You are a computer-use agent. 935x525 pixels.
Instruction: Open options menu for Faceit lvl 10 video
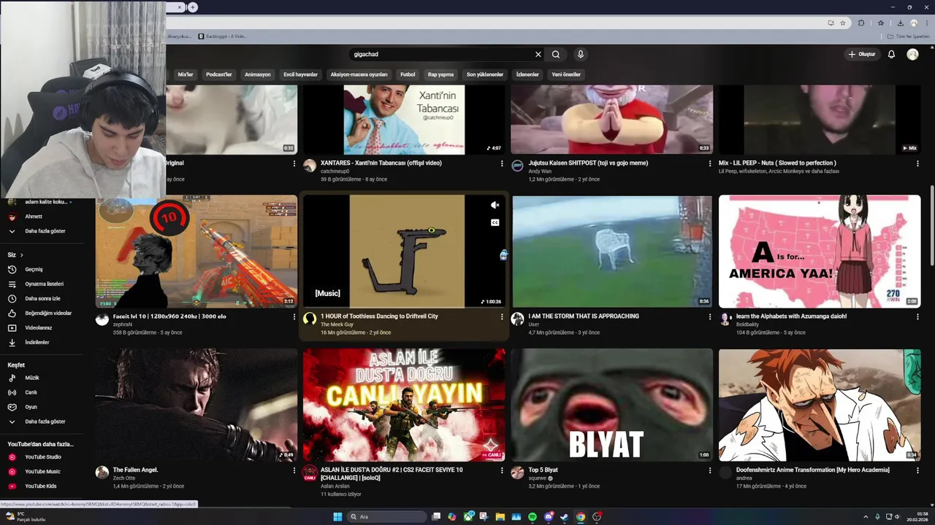point(294,317)
